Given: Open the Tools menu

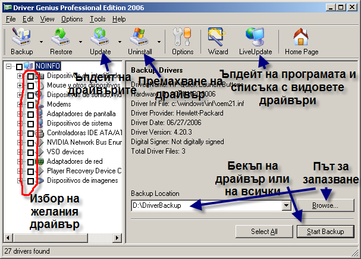Looking at the screenshot, I should (98, 19).
